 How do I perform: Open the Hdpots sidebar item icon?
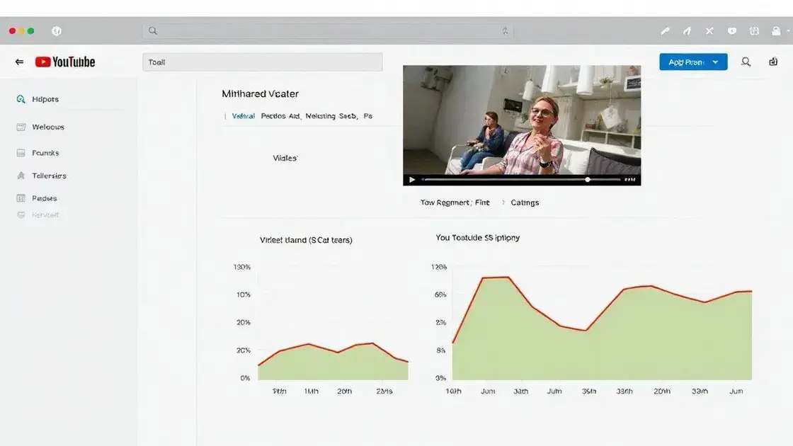click(21, 99)
